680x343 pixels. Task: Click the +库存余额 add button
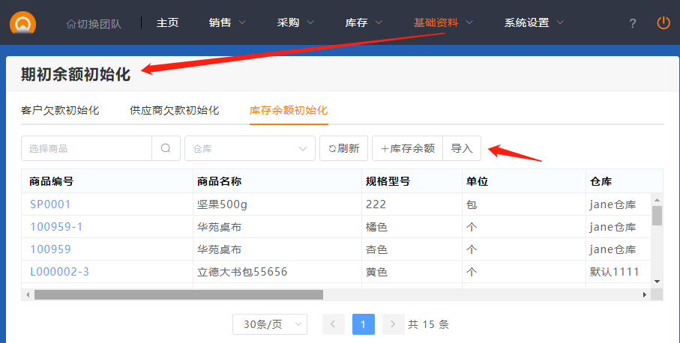(407, 148)
